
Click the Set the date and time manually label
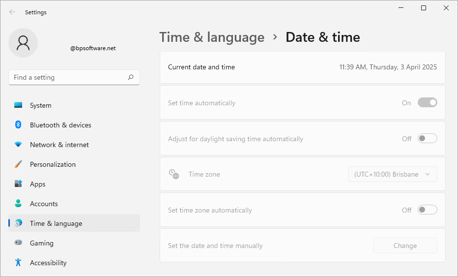[x=215, y=246]
